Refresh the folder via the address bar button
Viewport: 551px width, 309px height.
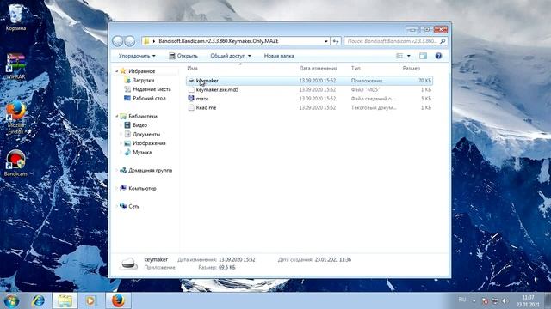pyautogui.click(x=336, y=41)
